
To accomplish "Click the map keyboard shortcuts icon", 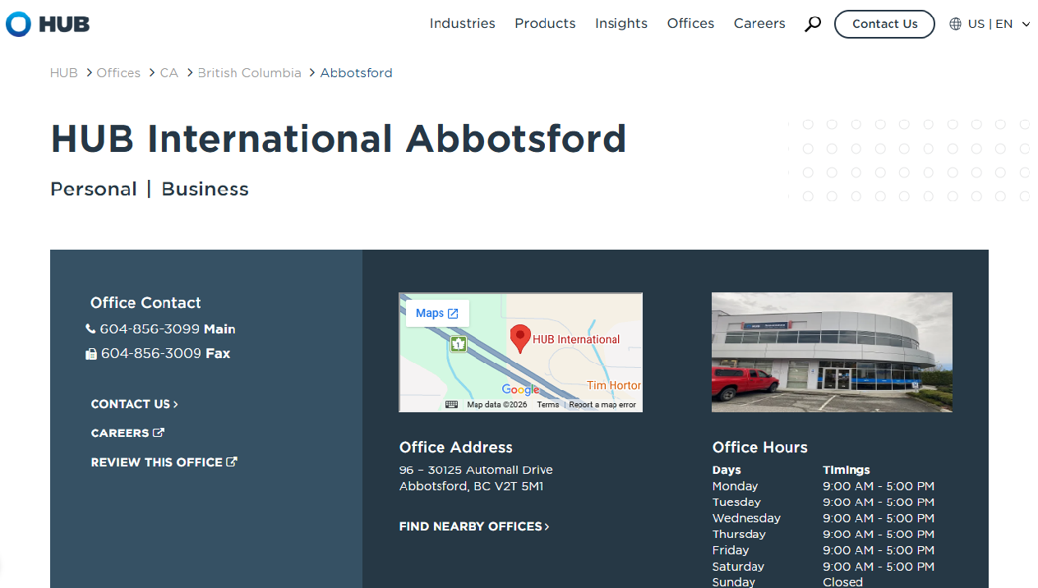I will (x=451, y=404).
